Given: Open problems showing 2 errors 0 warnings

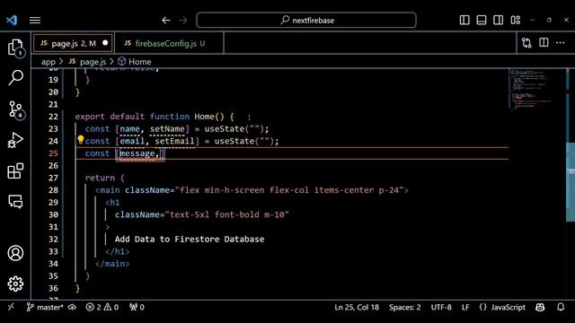Looking at the screenshot, I should click(x=102, y=307).
